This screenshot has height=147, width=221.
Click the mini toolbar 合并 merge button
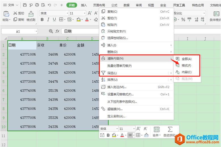click(x=157, y=132)
